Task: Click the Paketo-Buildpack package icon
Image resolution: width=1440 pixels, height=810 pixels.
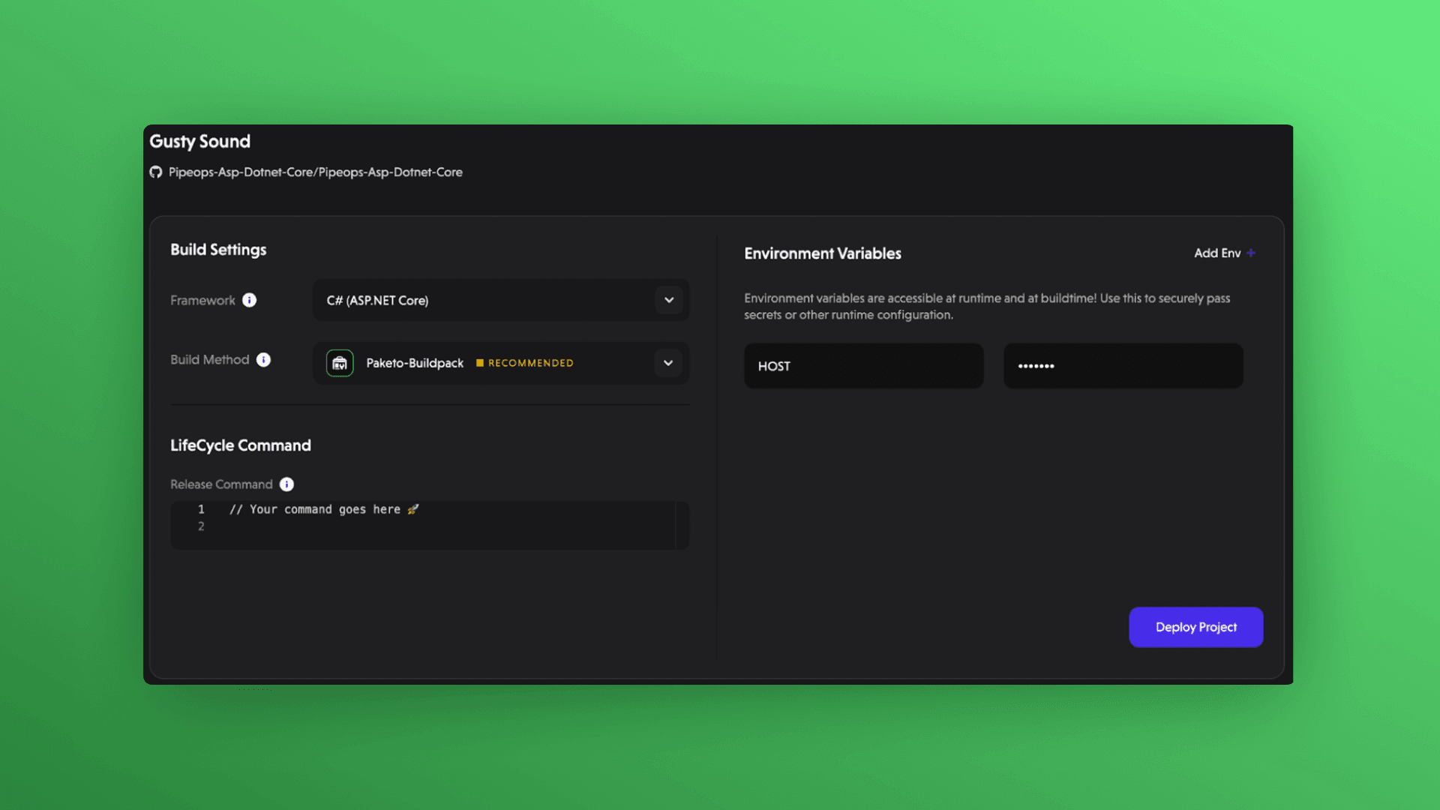Action: point(340,363)
